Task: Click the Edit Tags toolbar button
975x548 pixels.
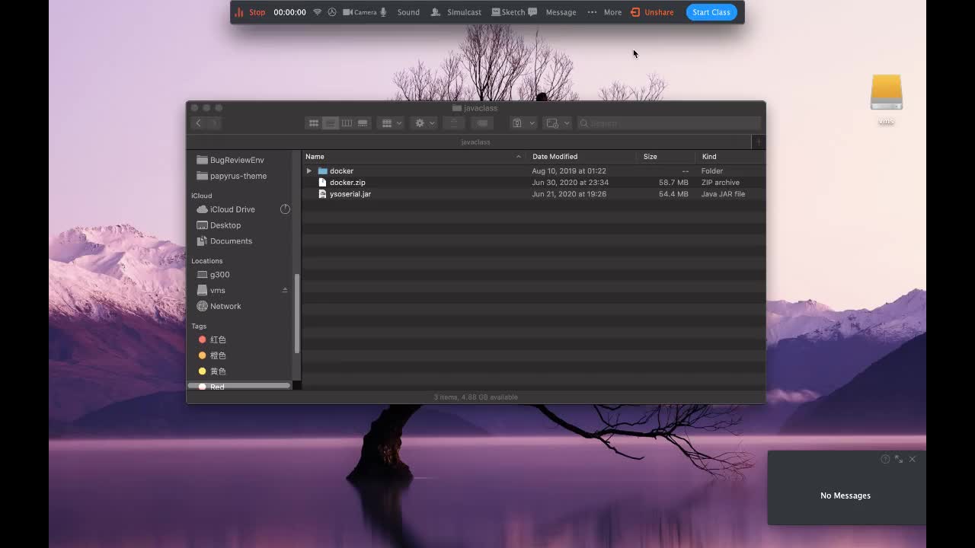Action: tap(481, 123)
